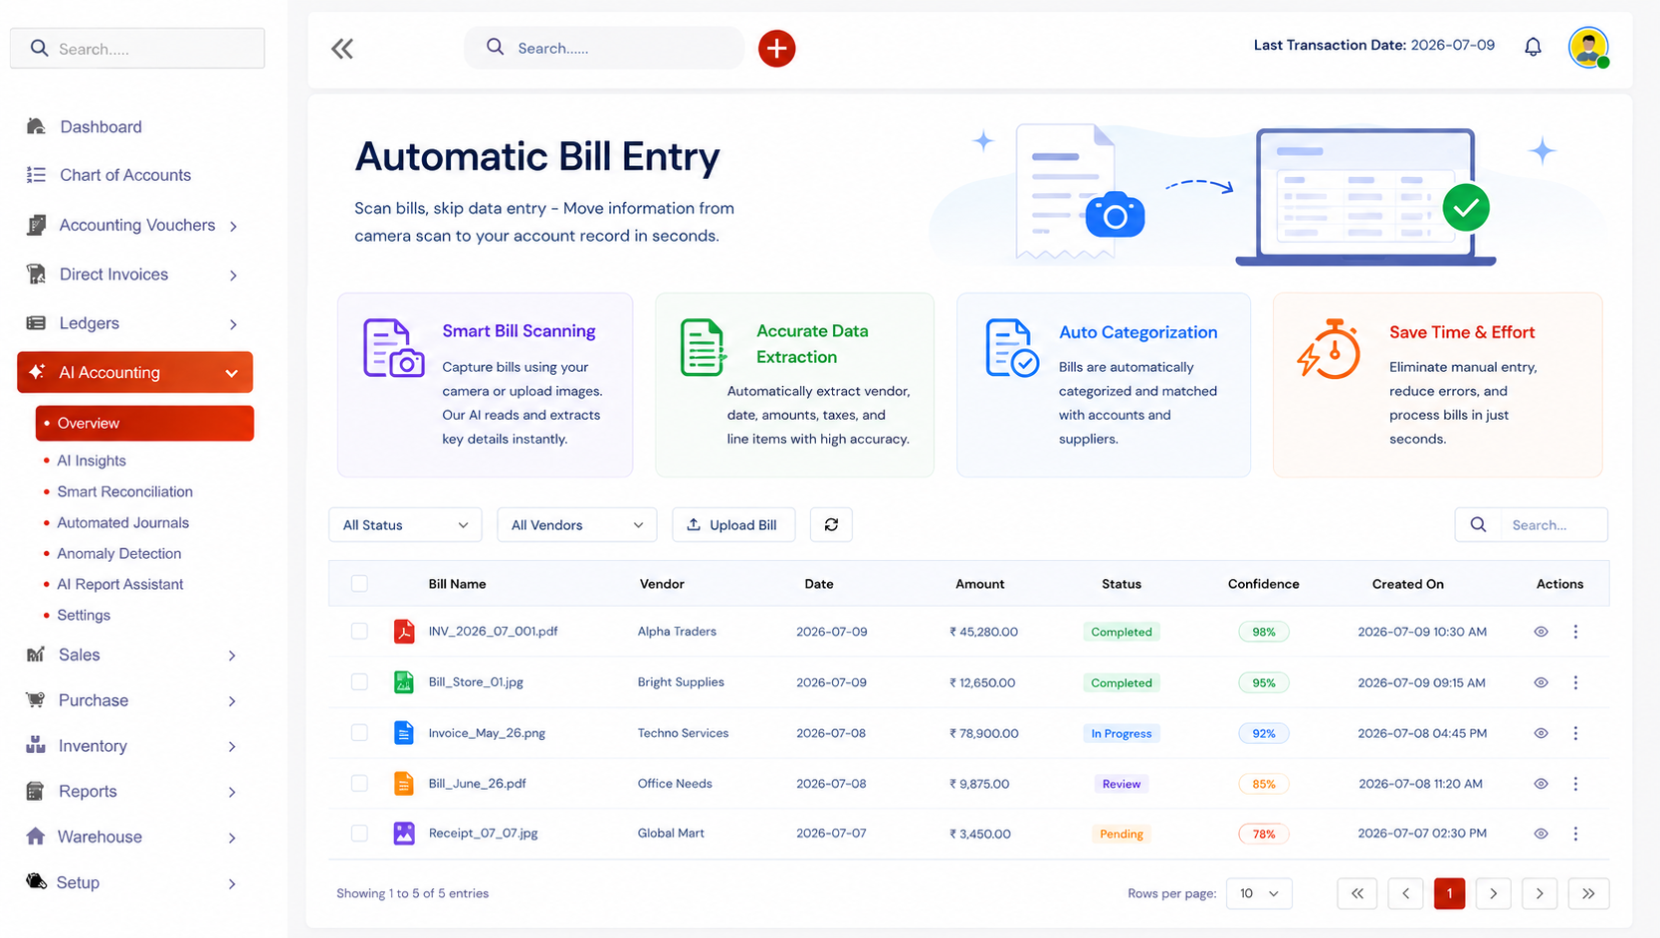This screenshot has height=938, width=1660.
Task: Open actions menu for Receipt_07_07.jpg
Action: pos(1575,834)
